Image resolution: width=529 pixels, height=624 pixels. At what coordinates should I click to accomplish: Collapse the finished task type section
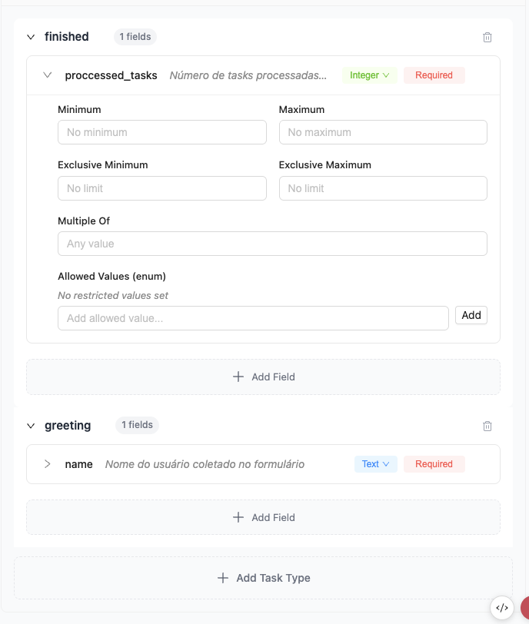click(x=30, y=36)
